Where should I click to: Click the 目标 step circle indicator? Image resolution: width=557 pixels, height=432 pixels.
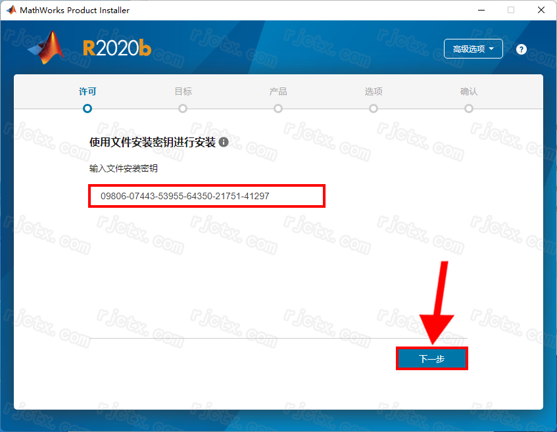(183, 108)
